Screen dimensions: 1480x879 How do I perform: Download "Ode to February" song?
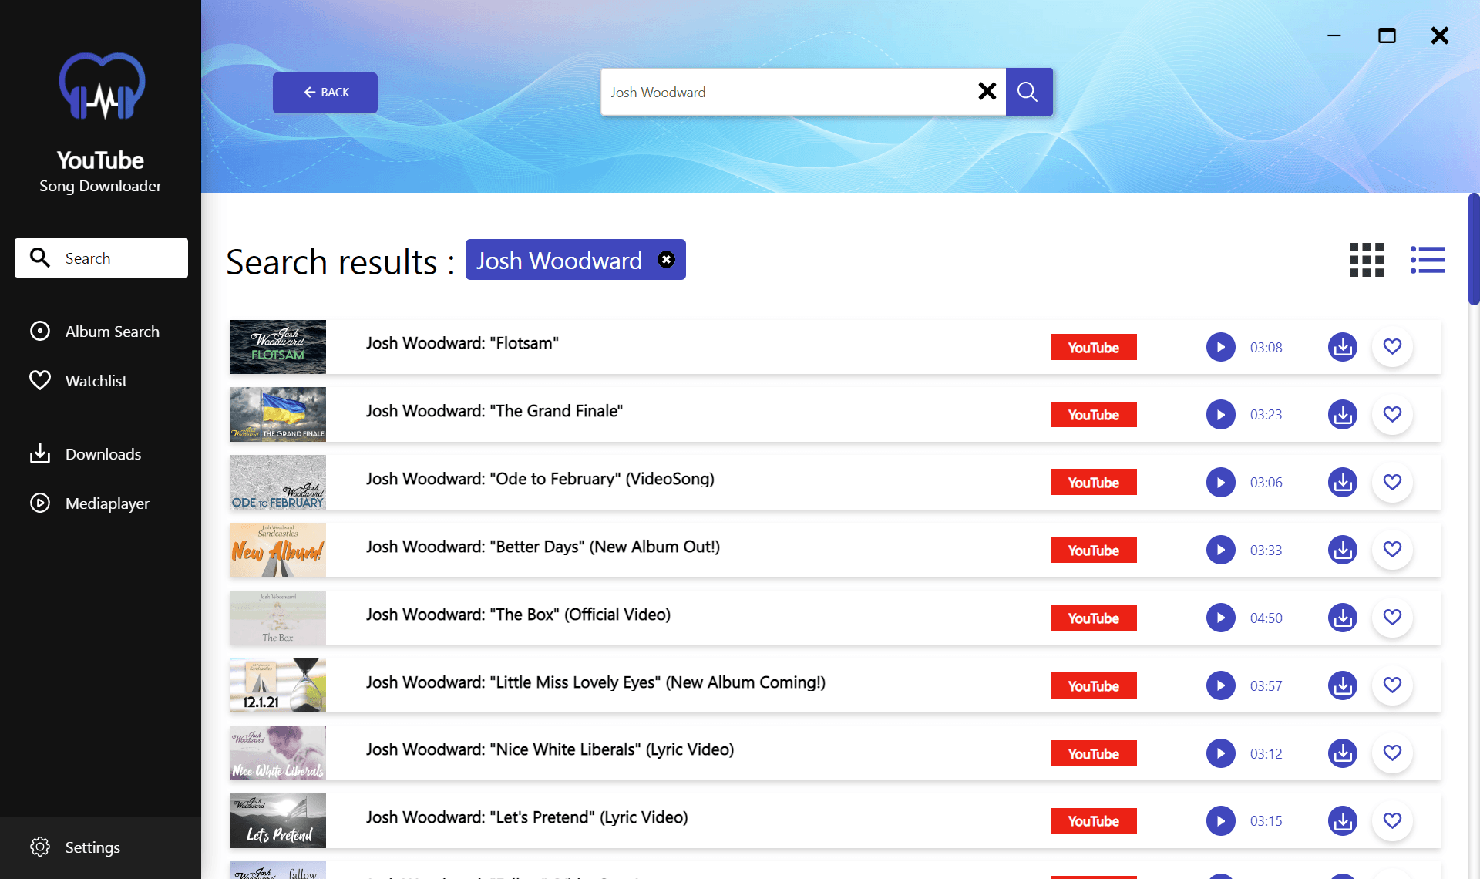click(x=1342, y=483)
